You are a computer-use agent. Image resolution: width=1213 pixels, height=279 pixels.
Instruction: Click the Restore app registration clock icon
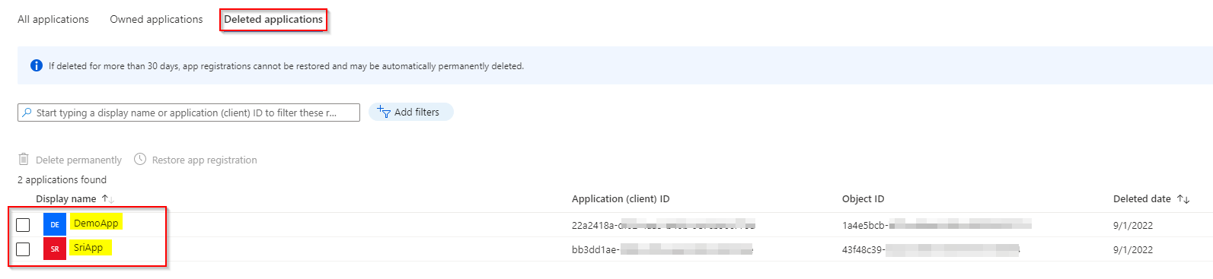[x=140, y=159]
